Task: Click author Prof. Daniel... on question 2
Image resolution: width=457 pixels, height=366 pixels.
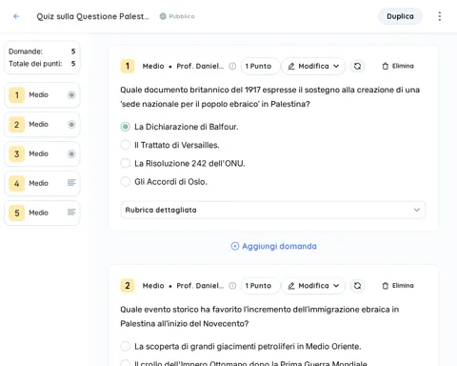Action: pyautogui.click(x=200, y=286)
